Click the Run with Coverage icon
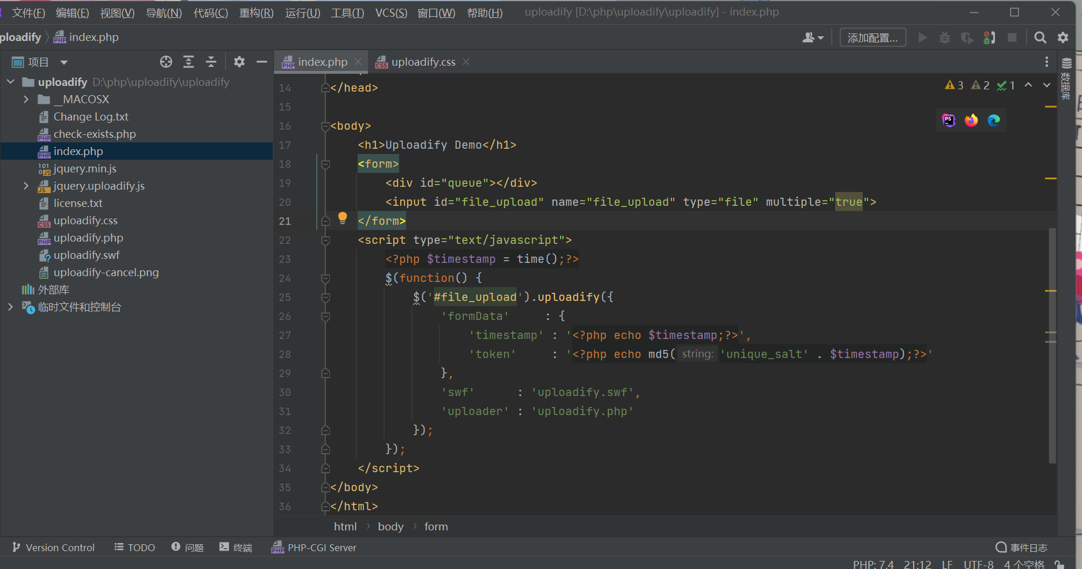The image size is (1082, 569). 967,37
